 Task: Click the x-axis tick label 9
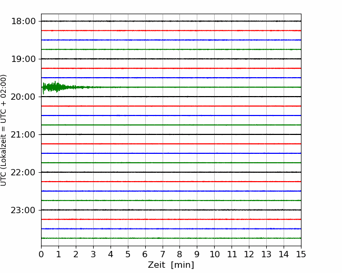[x=197, y=254]
